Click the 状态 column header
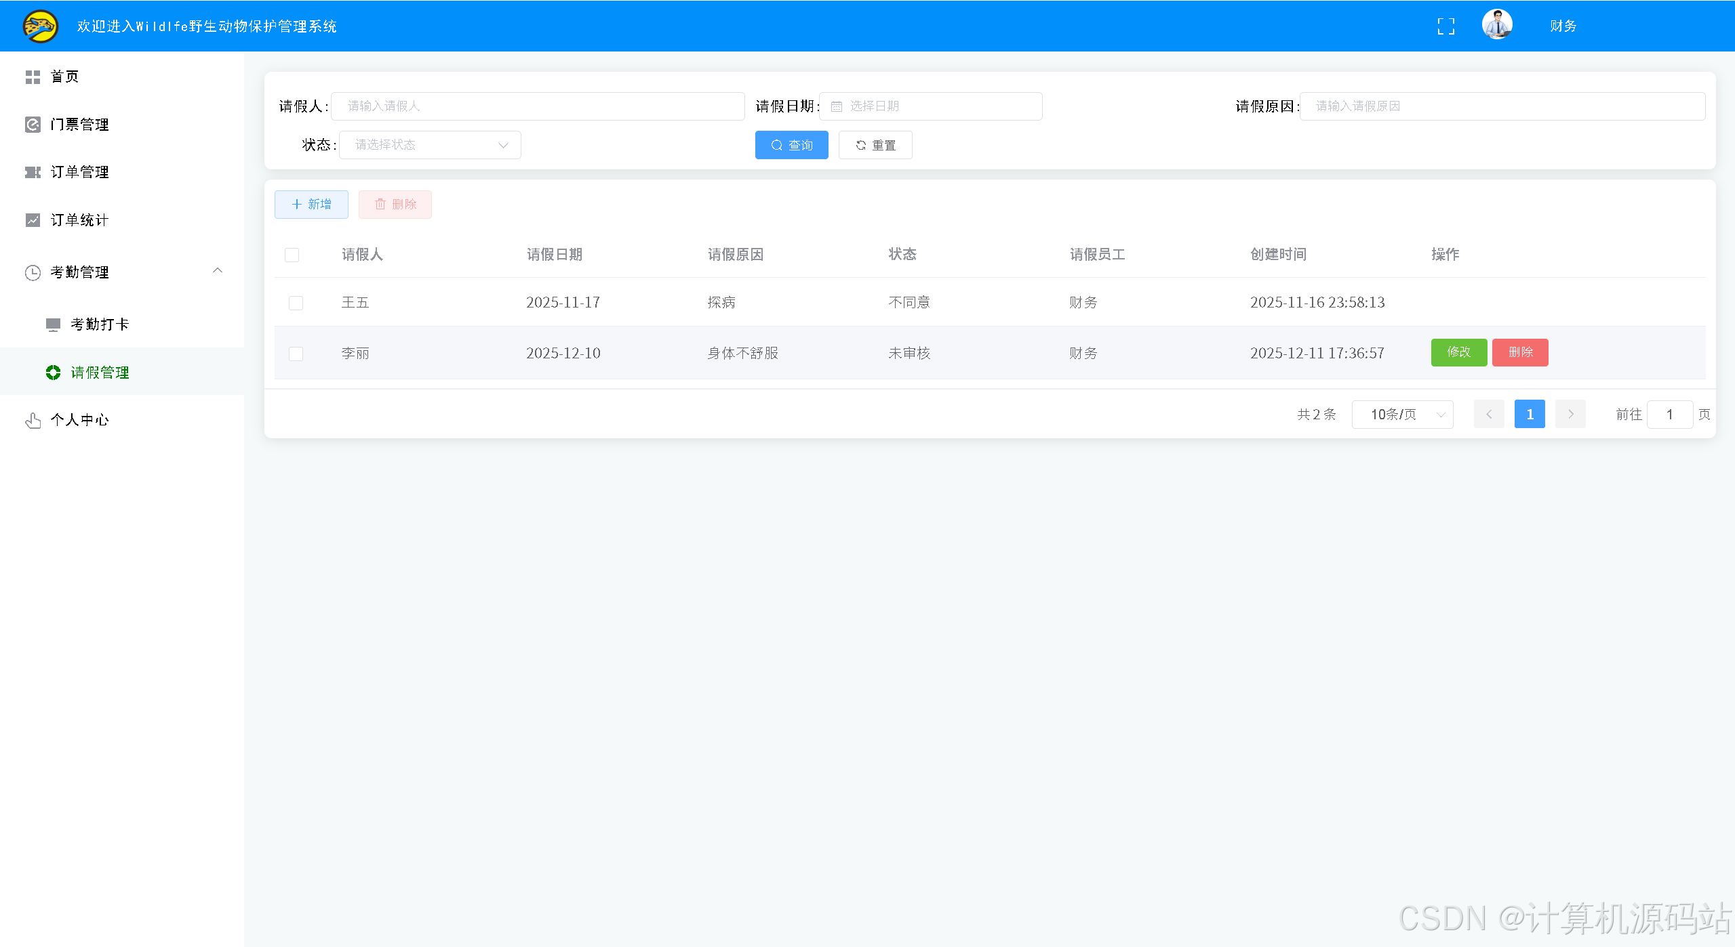The image size is (1735, 947). 902,255
